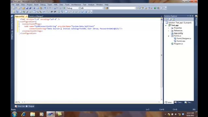Image resolution: width=208 pixels, height=117 pixels.
Task: Open the Analyze menu
Action: click(91, 5)
